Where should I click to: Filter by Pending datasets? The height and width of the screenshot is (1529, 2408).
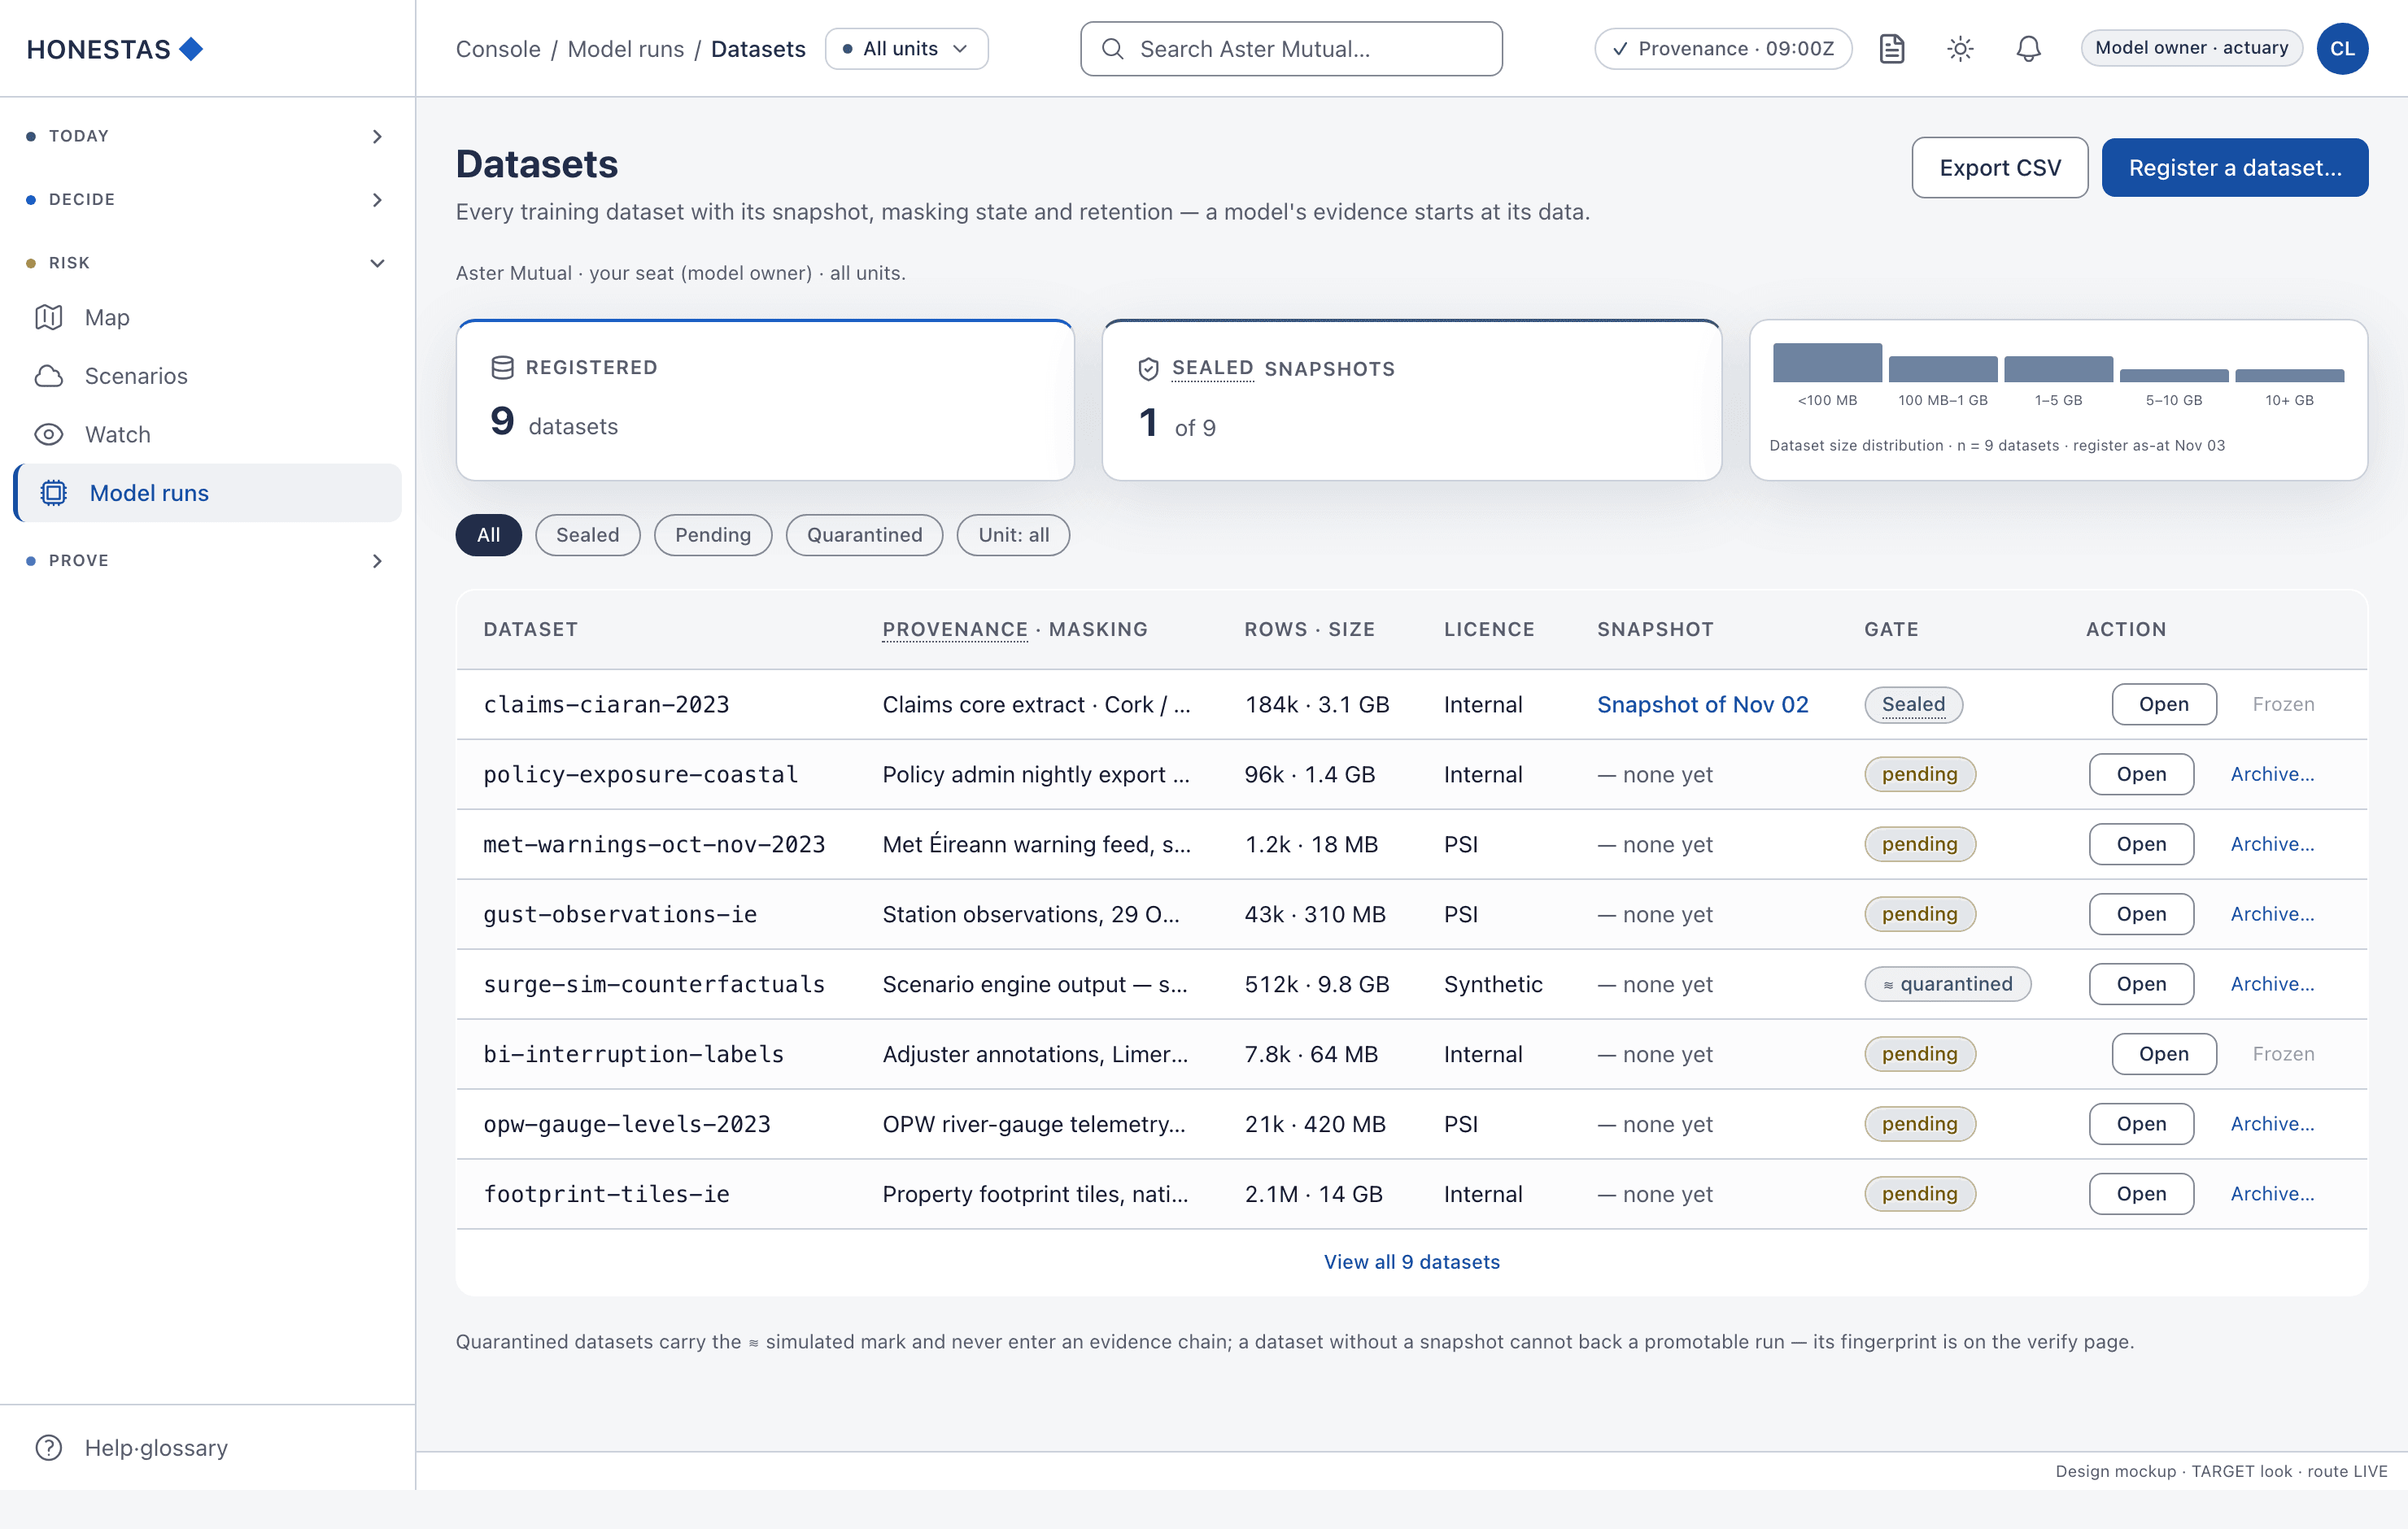712,535
